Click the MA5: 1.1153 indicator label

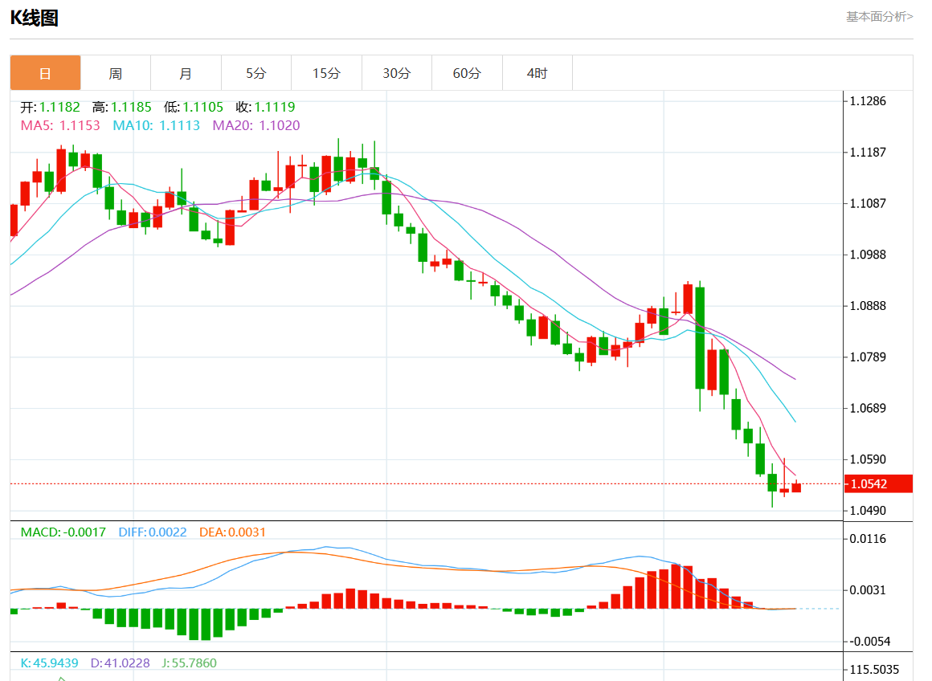point(60,125)
